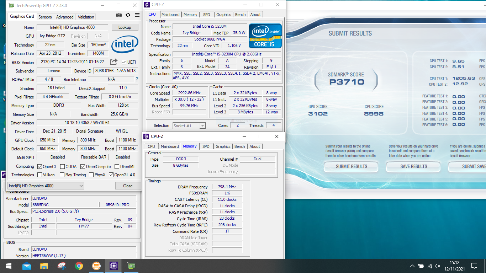Viewport: 486px width, 273px height.
Task: Show hidden system tray icons
Action: click(412, 266)
